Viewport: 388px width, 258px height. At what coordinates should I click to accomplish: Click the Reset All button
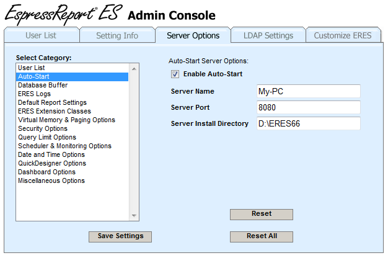click(262, 236)
